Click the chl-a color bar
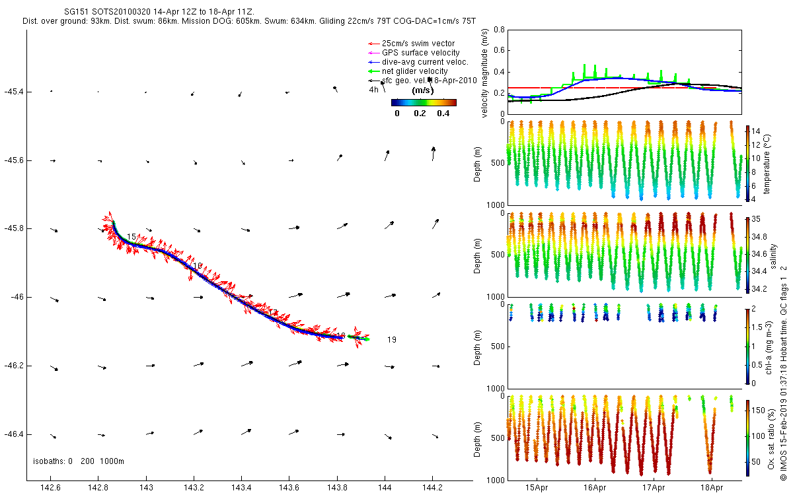The width and height of the screenshot is (793, 495). click(x=747, y=346)
